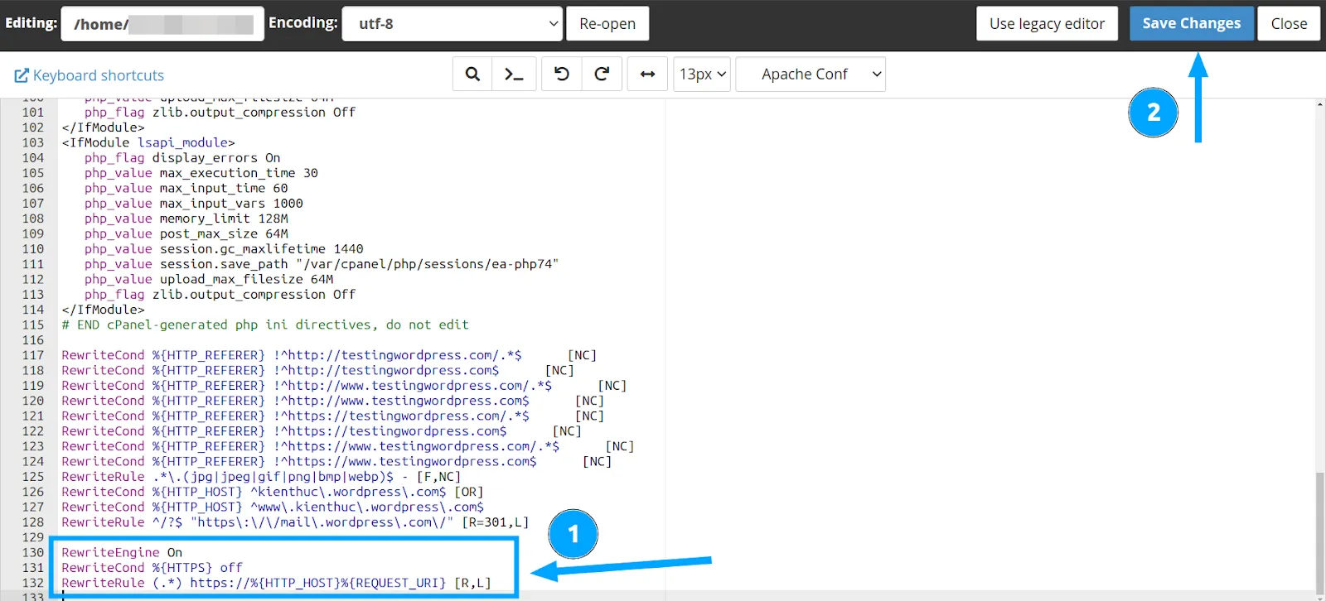The image size is (1326, 601).
Task: Click line number 130 in gutter
Action: [33, 552]
